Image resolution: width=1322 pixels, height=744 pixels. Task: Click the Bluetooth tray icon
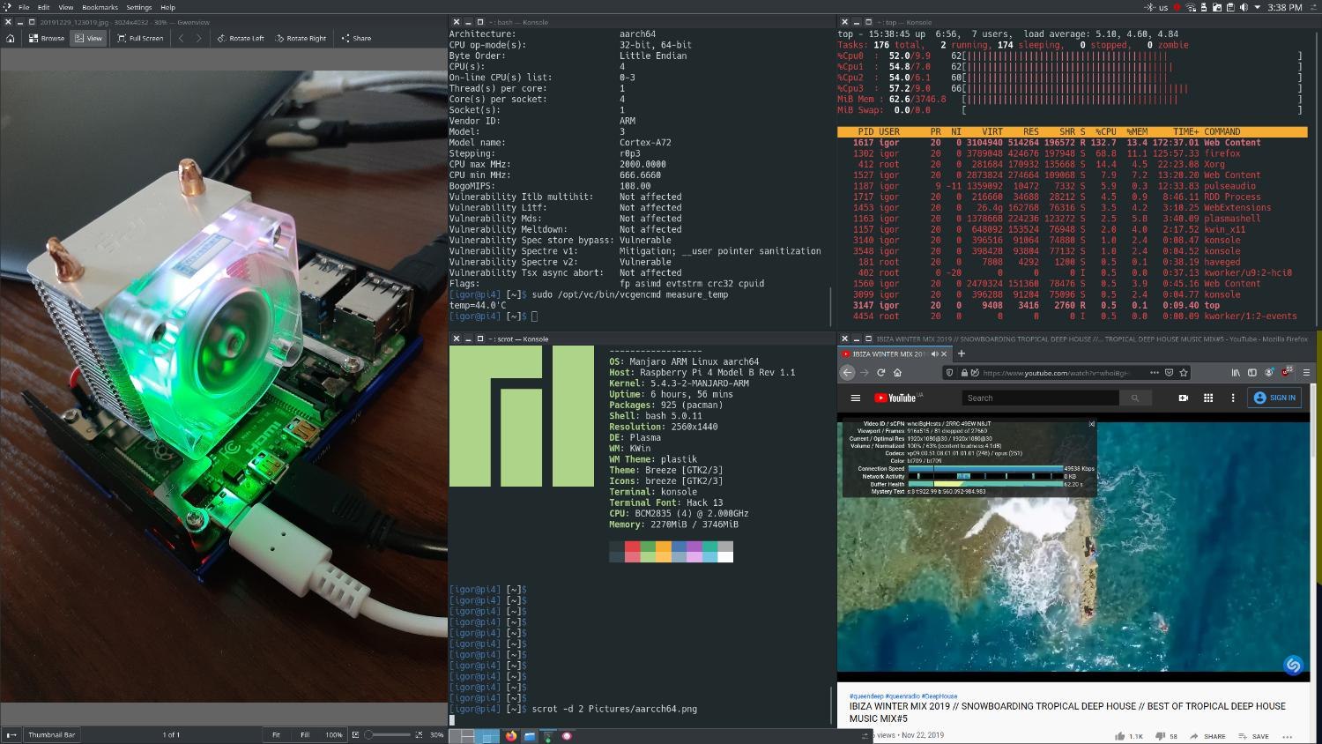click(1149, 7)
